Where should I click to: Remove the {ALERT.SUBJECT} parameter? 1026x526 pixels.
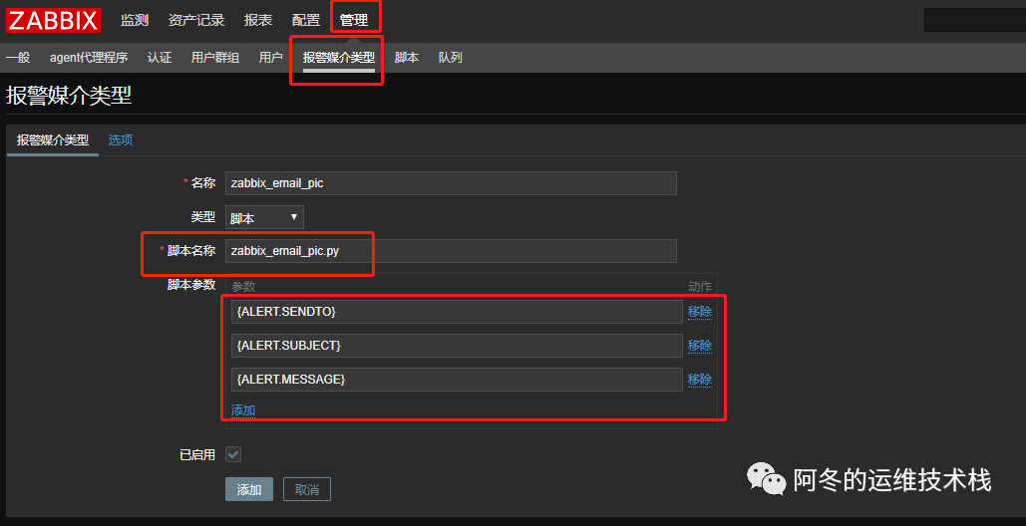pyautogui.click(x=700, y=346)
